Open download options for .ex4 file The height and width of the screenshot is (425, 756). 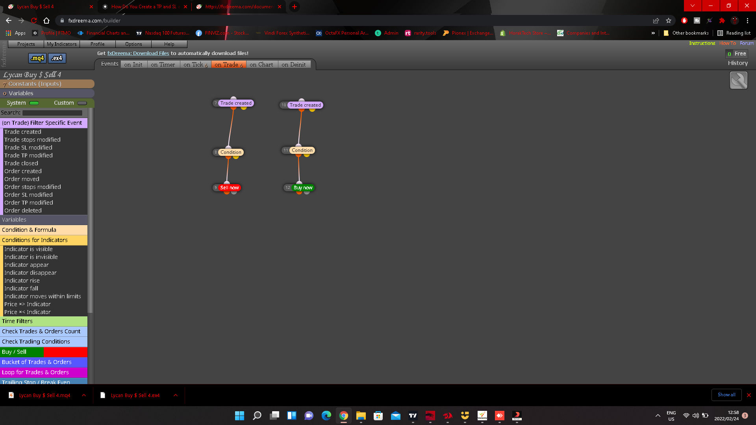click(x=176, y=395)
